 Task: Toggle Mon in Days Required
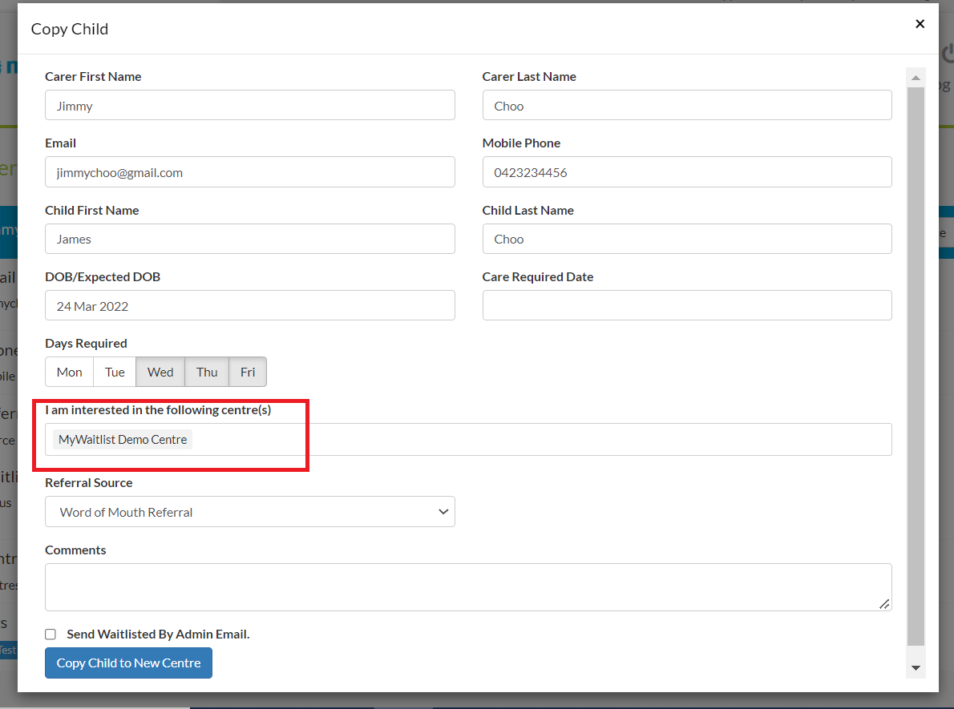[70, 373]
